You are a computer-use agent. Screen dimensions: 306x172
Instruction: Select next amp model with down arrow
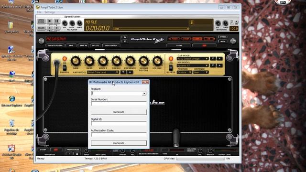(x=123, y=72)
